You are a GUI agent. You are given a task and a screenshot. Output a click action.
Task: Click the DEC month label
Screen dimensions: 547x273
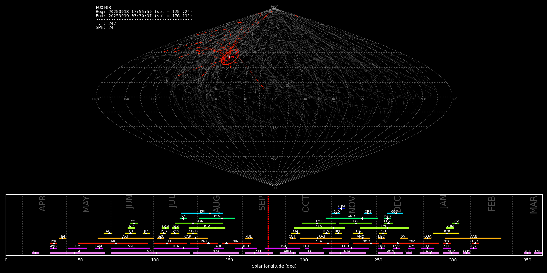pos(397,204)
